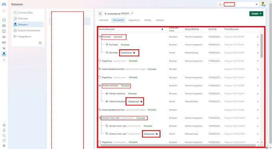The height and width of the screenshot is (149, 272).
Task: Expand the Server Initiate checkout Deduplicated row
Action: pos(258,102)
